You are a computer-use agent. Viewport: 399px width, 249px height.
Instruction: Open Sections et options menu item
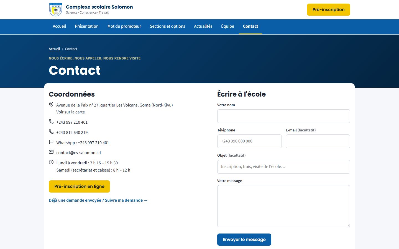[167, 26]
